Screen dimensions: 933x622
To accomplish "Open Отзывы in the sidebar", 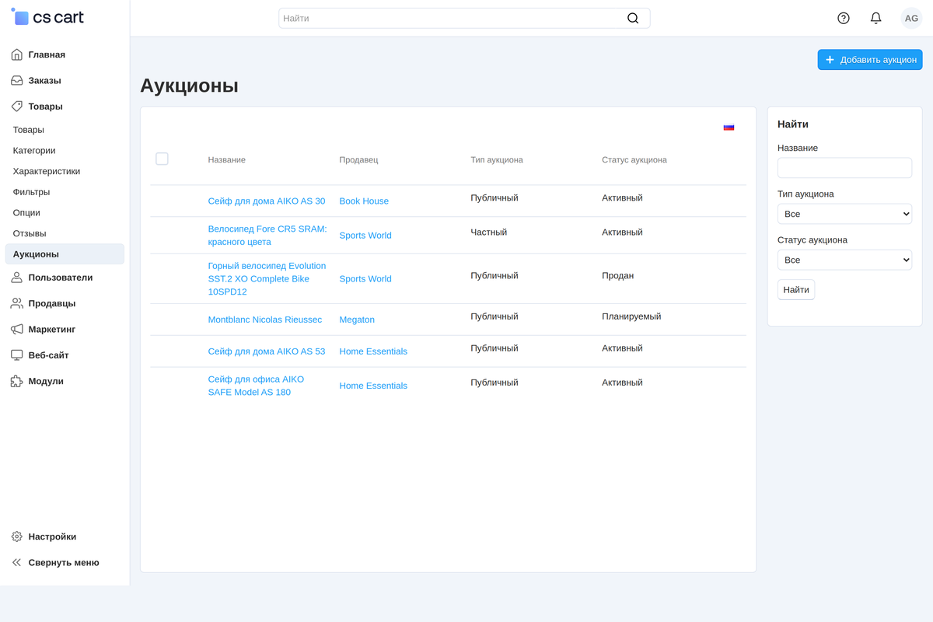I will (x=30, y=233).
